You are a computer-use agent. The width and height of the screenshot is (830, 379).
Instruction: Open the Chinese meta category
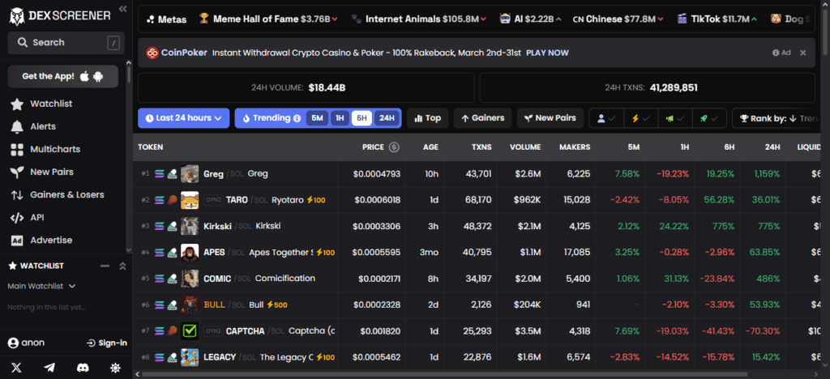(x=617, y=19)
